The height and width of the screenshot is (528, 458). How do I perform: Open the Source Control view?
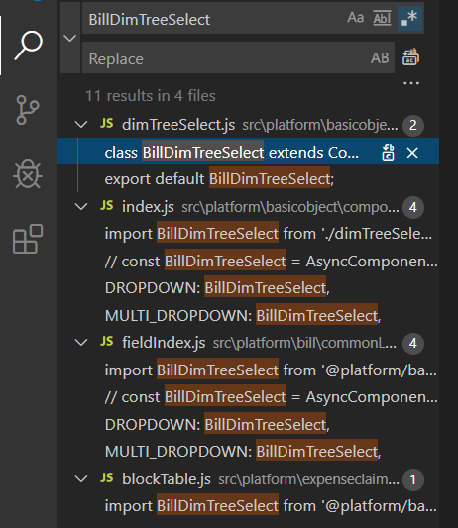click(28, 110)
